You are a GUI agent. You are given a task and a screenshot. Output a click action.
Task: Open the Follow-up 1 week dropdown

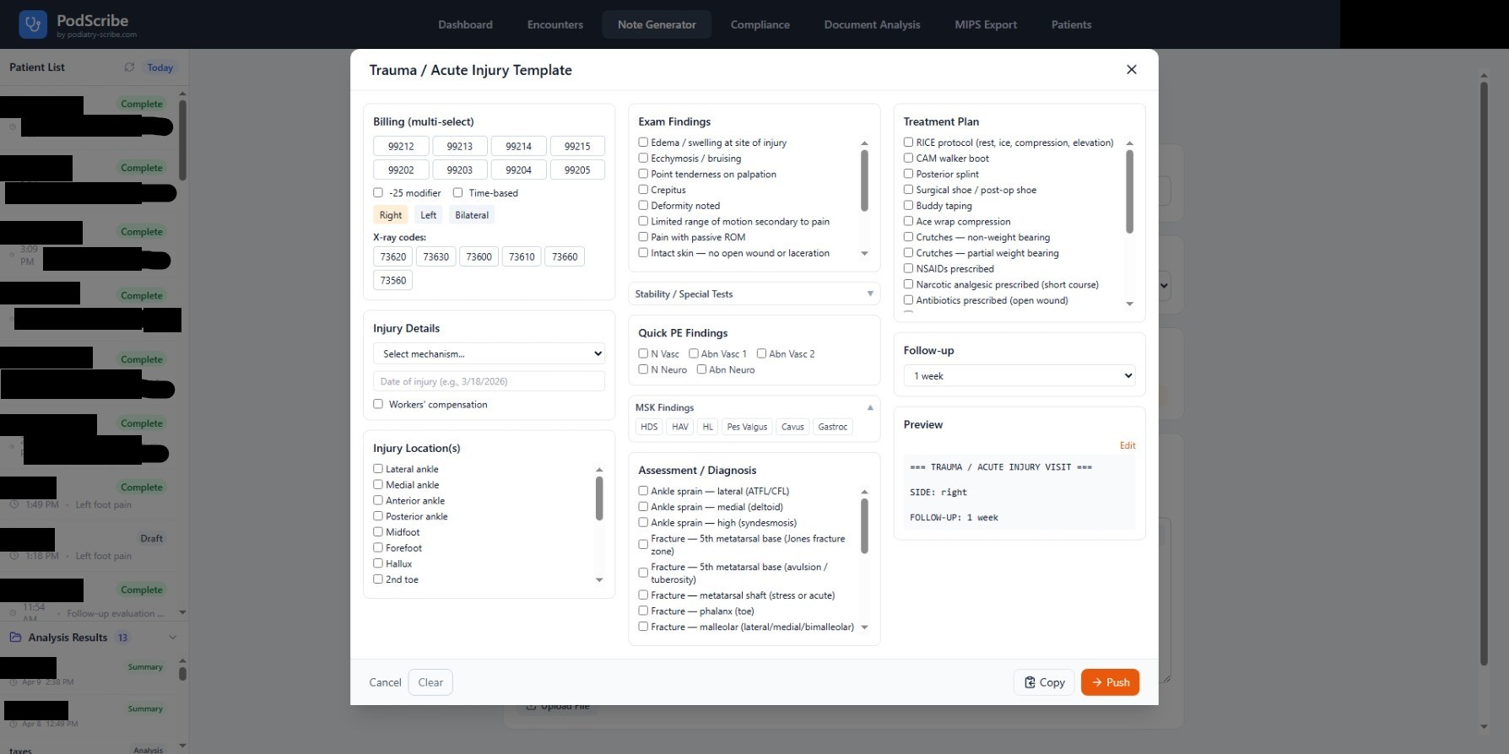(x=1020, y=376)
